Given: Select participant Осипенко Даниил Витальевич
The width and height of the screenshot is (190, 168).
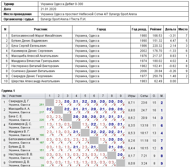Looking at the screenshot, I should click(x=33, y=71).
